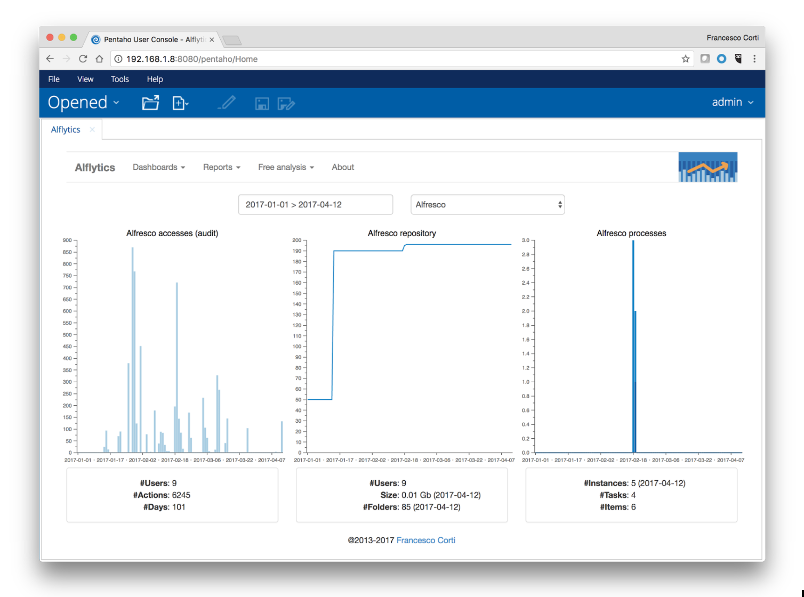The width and height of the screenshot is (804, 597).
Task: Click the date range 2017-01-01 > 2017-04-12 field
Action: click(316, 205)
